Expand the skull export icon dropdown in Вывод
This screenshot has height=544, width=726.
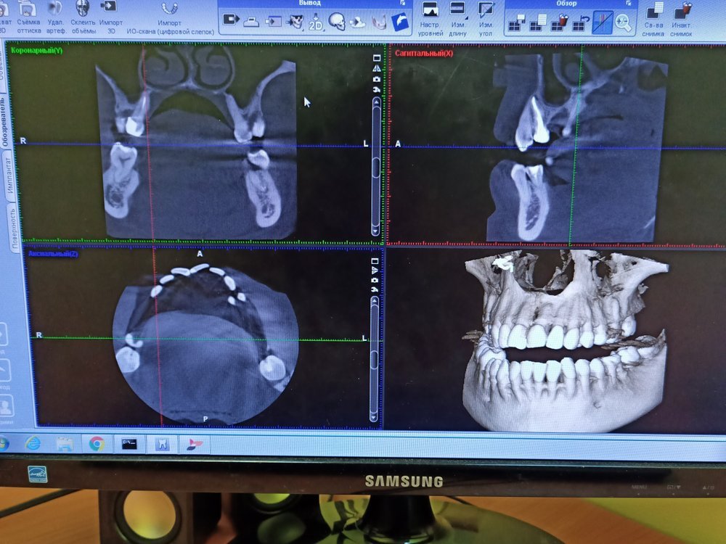pyautogui.click(x=304, y=29)
